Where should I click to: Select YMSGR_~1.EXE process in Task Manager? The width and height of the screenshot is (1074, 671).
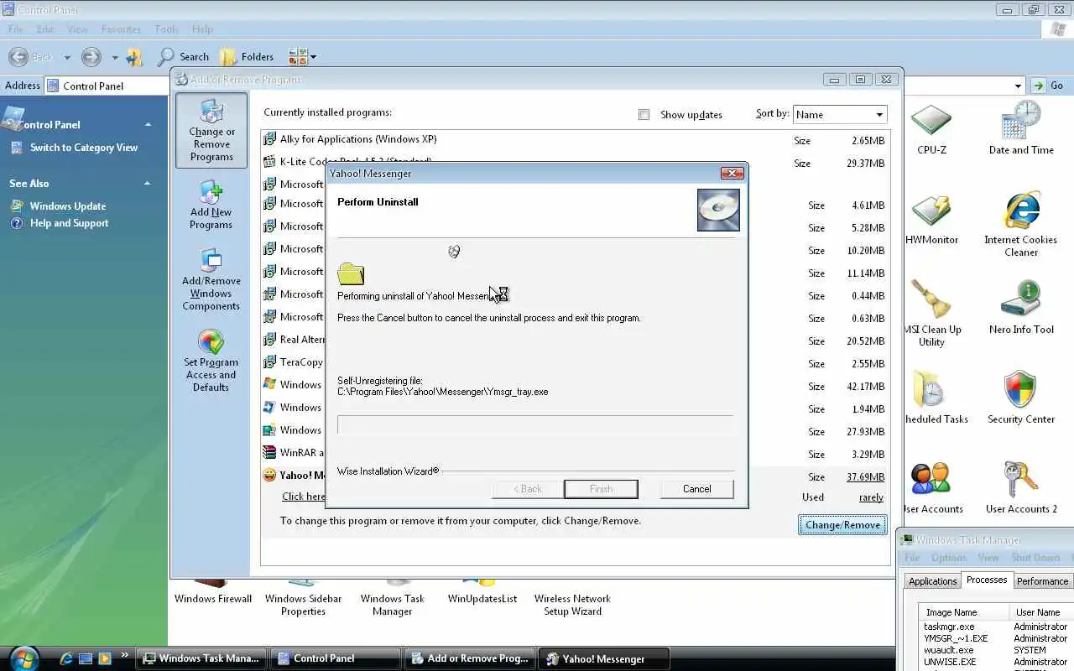pyautogui.click(x=956, y=638)
